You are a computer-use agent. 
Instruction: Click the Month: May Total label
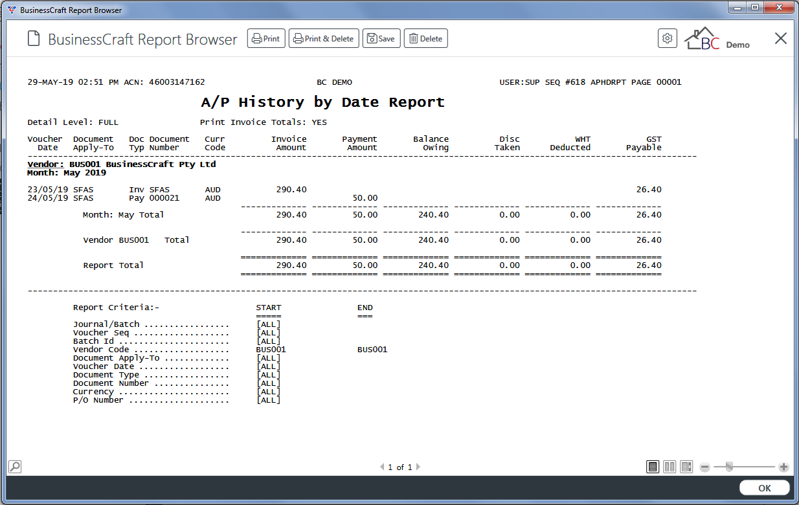click(123, 215)
